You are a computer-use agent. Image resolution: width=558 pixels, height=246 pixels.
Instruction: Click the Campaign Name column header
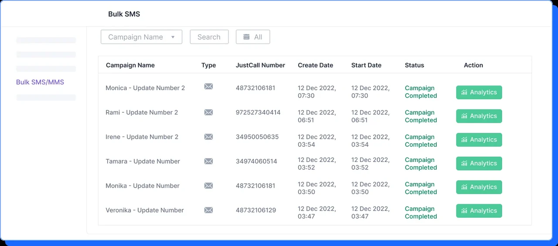(130, 65)
